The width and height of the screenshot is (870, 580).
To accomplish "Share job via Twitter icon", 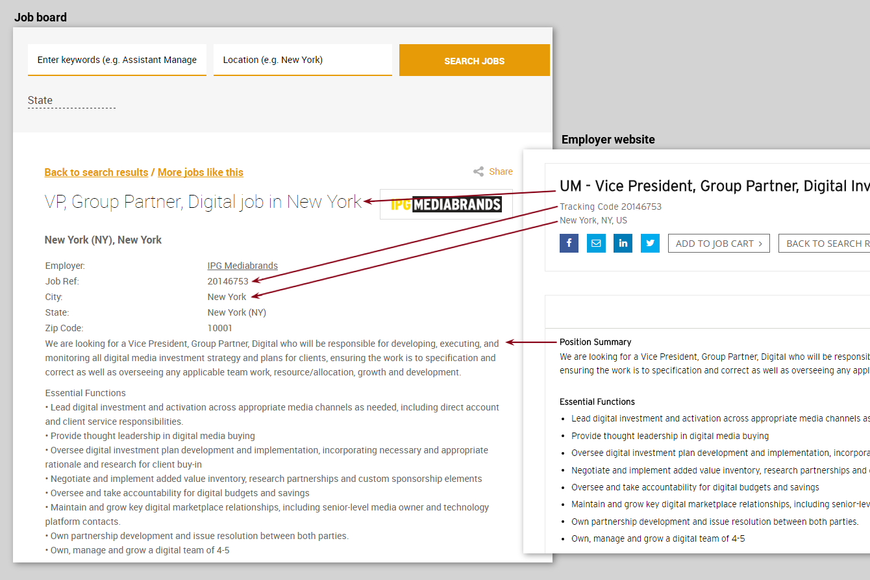I will point(650,243).
